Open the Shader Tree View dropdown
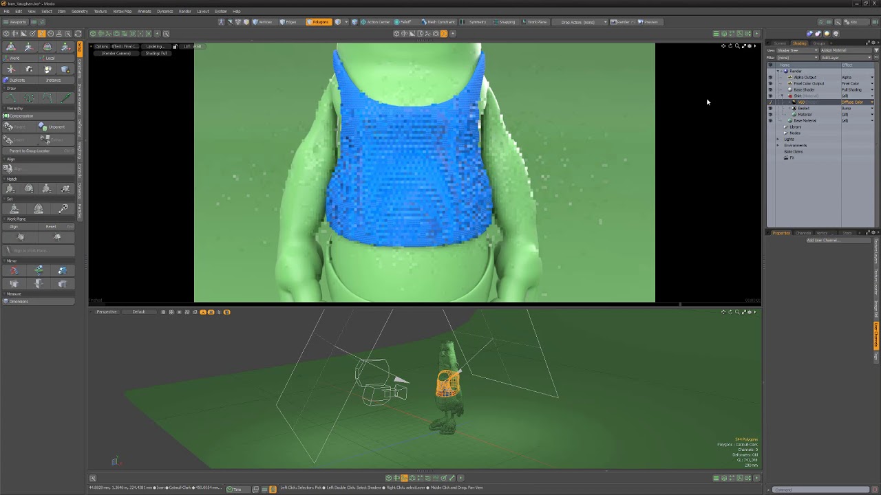The image size is (881, 495). [x=797, y=50]
